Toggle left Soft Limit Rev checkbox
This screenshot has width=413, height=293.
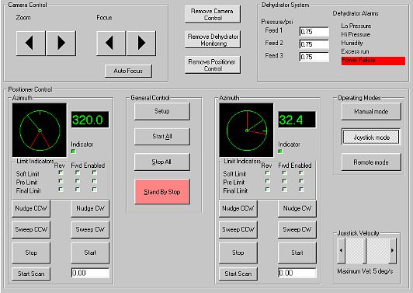tap(61, 173)
